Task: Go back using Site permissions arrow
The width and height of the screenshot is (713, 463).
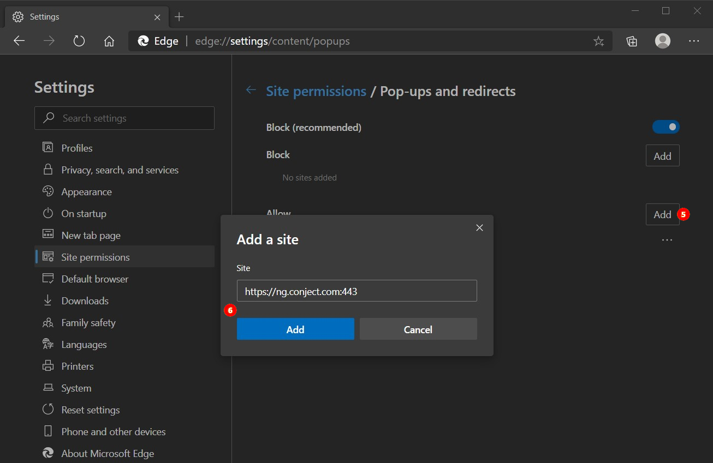Action: [251, 91]
